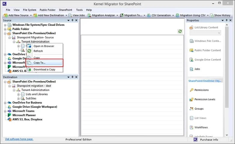Open Add New Destination dropdown arrow
Screen dimensions: 235x144
pos(66,15)
